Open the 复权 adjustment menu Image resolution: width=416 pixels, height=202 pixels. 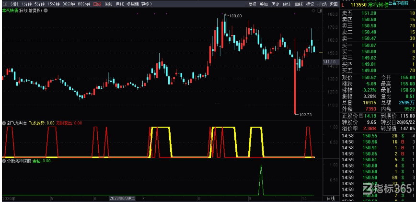[252, 4]
